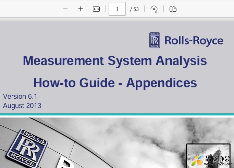234x168 pixels.
Task: Click the Rolls-Royce wordmark in the header
Action: [x=194, y=41]
